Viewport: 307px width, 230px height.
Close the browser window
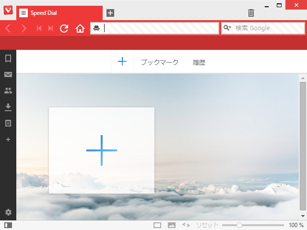tap(296, 5)
